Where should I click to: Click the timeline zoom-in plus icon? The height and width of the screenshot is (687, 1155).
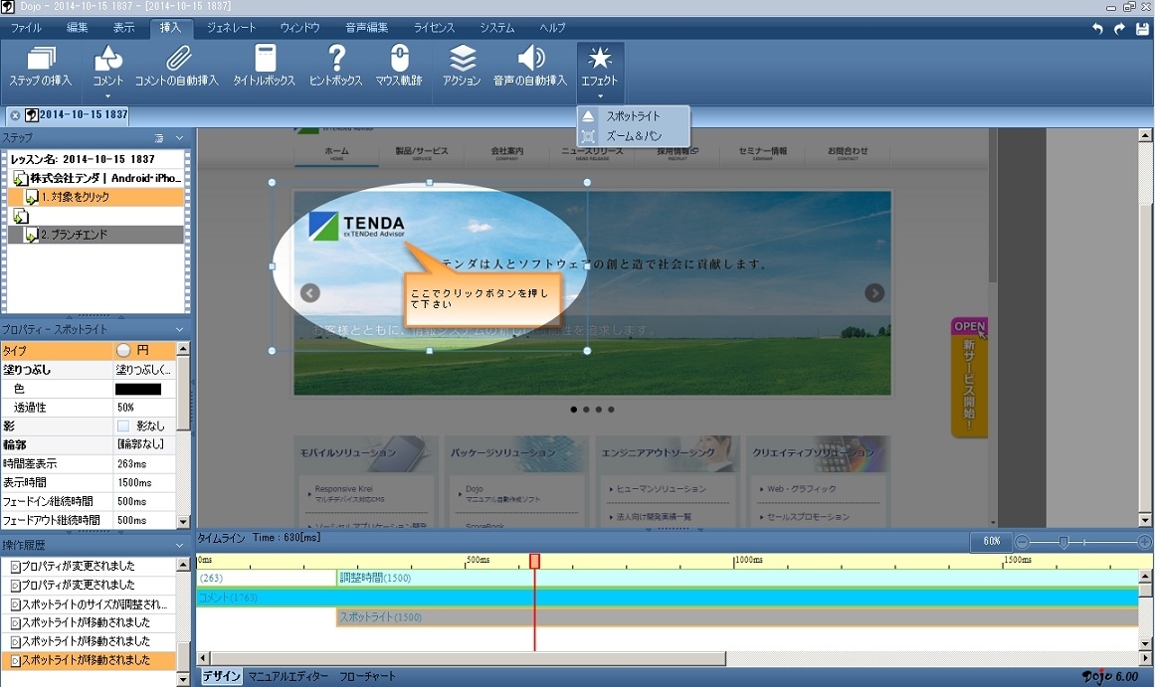tap(1145, 542)
